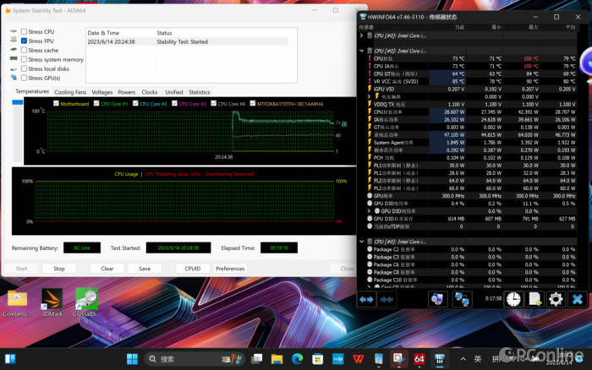Enable the Stress cache checkbox
The image size is (592, 370).
[x=25, y=50]
